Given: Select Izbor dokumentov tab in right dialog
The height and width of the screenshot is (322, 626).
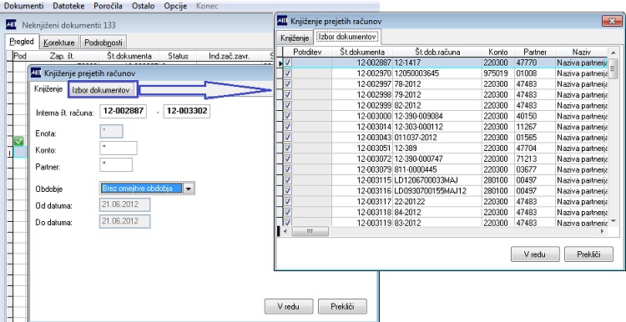Looking at the screenshot, I should click(347, 37).
